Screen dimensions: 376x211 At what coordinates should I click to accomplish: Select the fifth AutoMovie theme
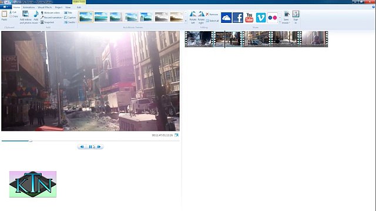click(146, 17)
